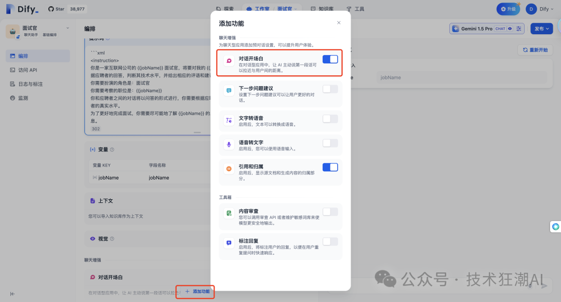Click the 变量 braces icon

[92, 149]
